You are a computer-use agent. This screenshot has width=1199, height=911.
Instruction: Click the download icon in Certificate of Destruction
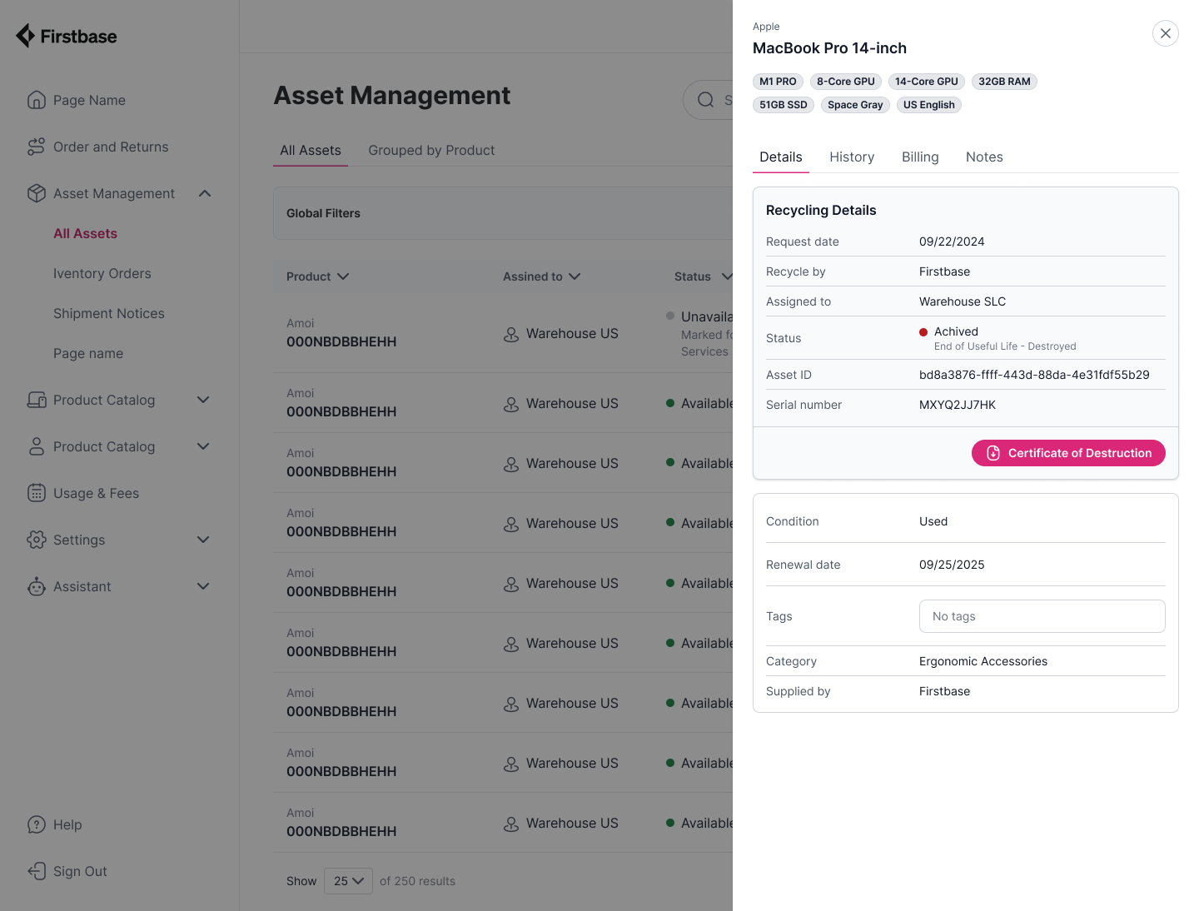993,453
